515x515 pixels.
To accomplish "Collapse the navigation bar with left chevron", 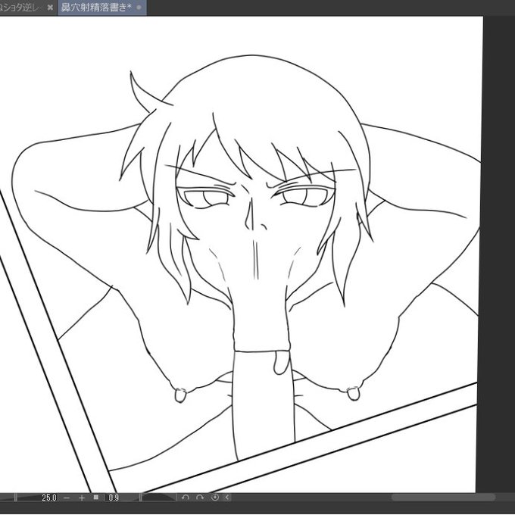I will coord(227,498).
